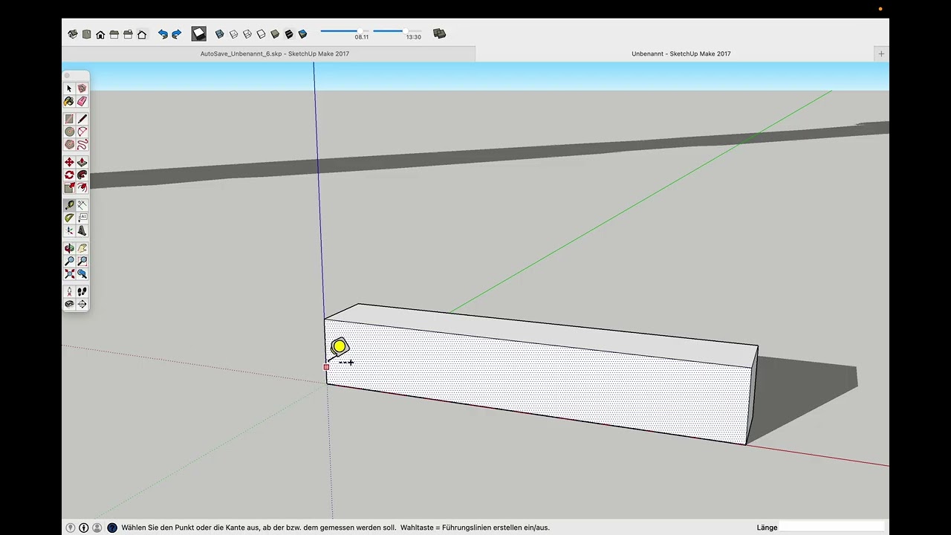Viewport: 951px width, 535px height.
Task: Choose the Rectangle tool
Action: [69, 119]
